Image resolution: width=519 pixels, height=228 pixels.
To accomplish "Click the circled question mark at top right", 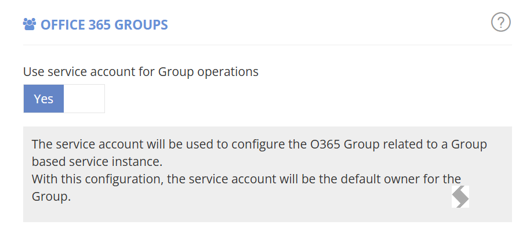I will [501, 23].
